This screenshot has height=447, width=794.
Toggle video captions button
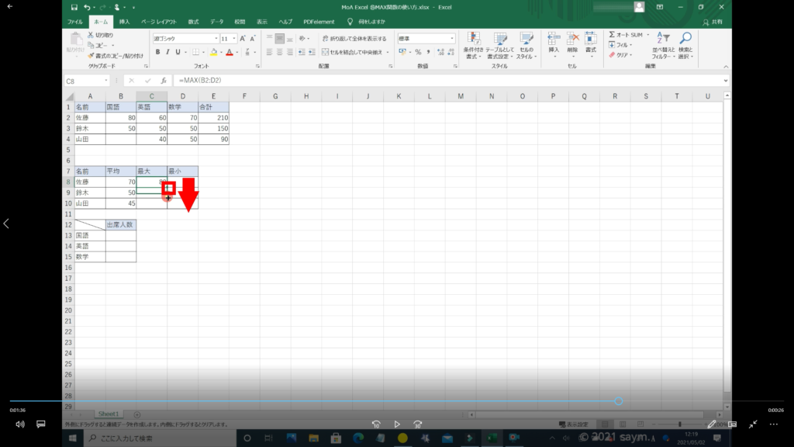(41, 424)
